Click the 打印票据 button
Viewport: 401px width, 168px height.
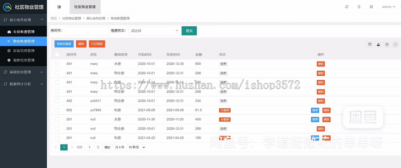tap(97, 44)
